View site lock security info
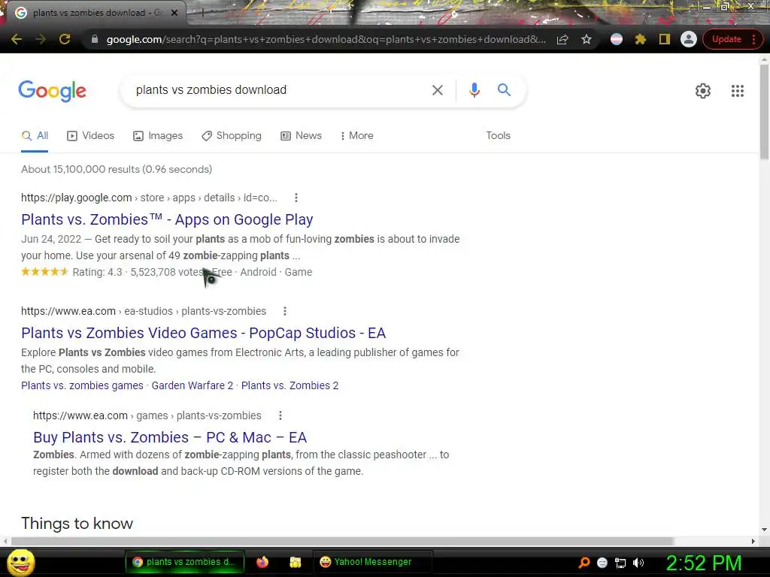Image resolution: width=770 pixels, height=577 pixels. click(x=95, y=39)
